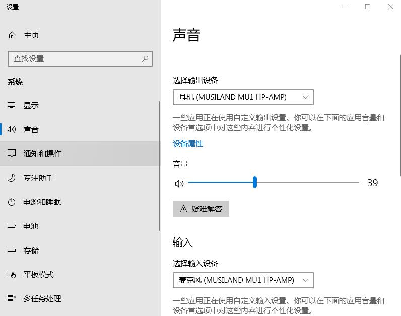Click the 通知和操作 notification icon

click(x=12, y=153)
